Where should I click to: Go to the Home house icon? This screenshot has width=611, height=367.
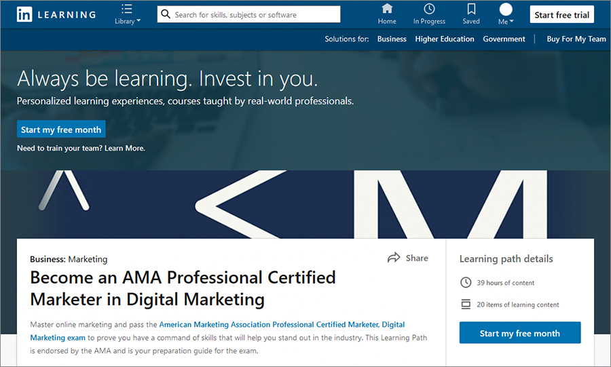coord(387,9)
